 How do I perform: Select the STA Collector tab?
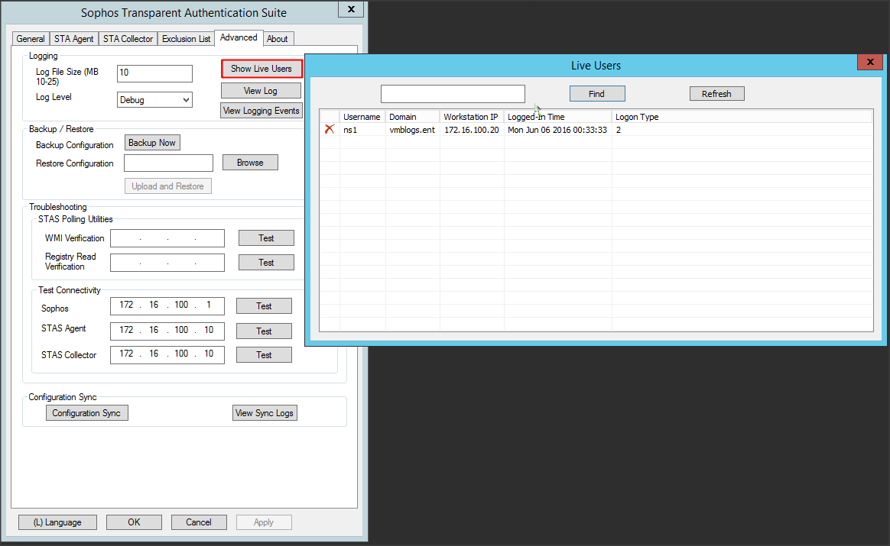click(128, 39)
